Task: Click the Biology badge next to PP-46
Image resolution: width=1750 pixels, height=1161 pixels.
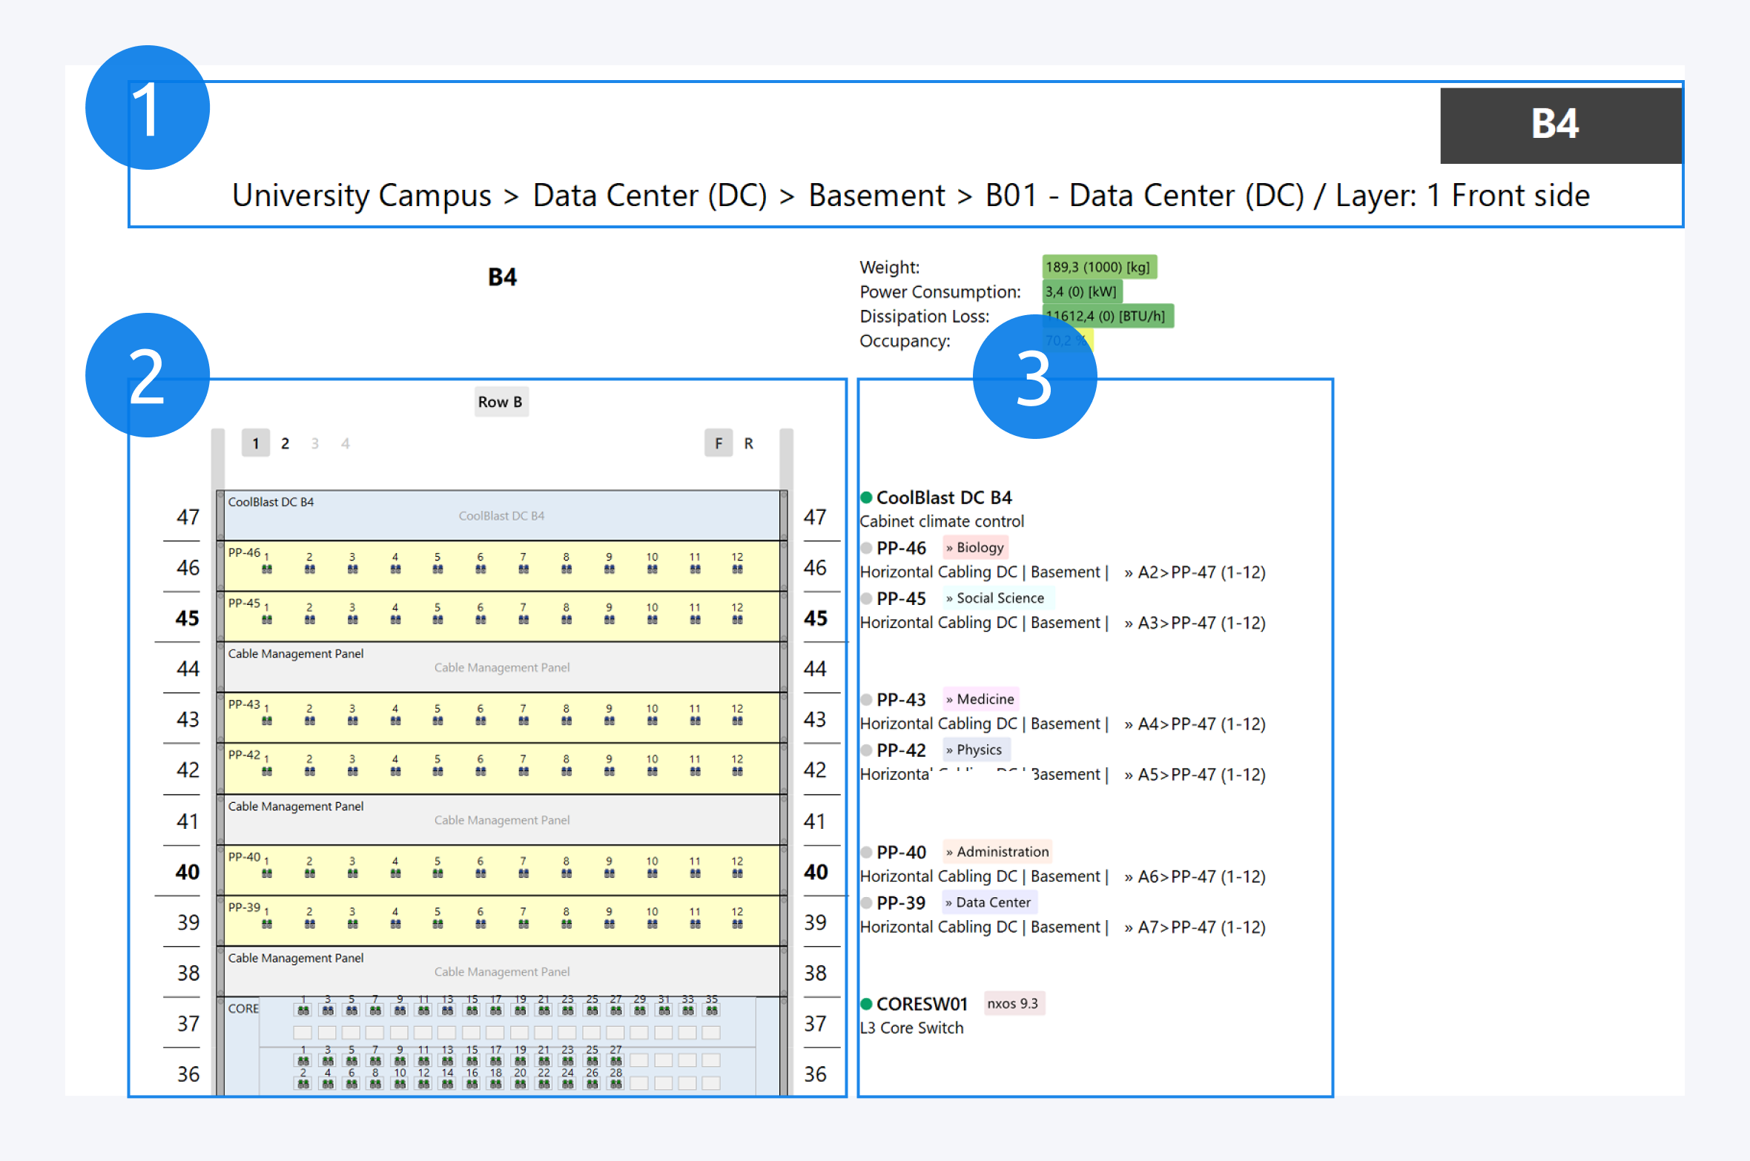Action: click(976, 547)
